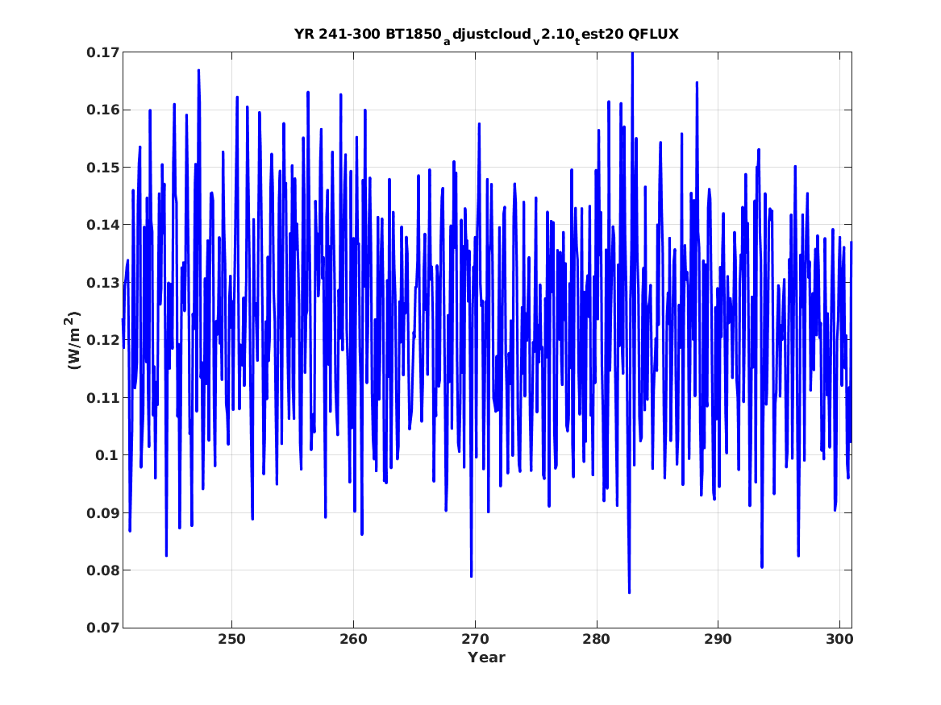Click the x-axis tick label 250
941x705 pixels.
pos(231,640)
